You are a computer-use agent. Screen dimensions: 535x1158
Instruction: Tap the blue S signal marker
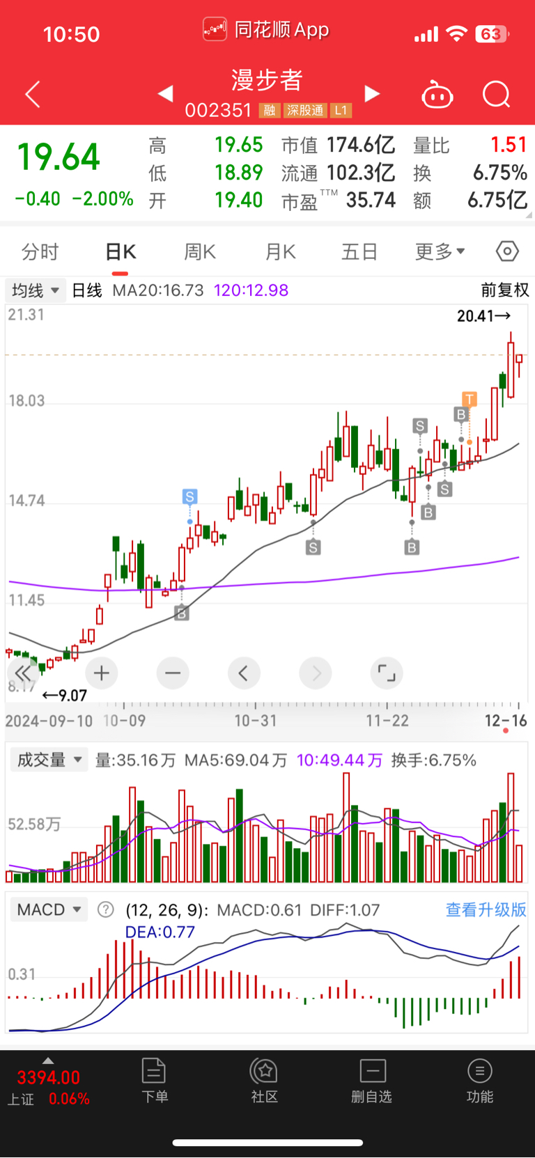tap(189, 496)
